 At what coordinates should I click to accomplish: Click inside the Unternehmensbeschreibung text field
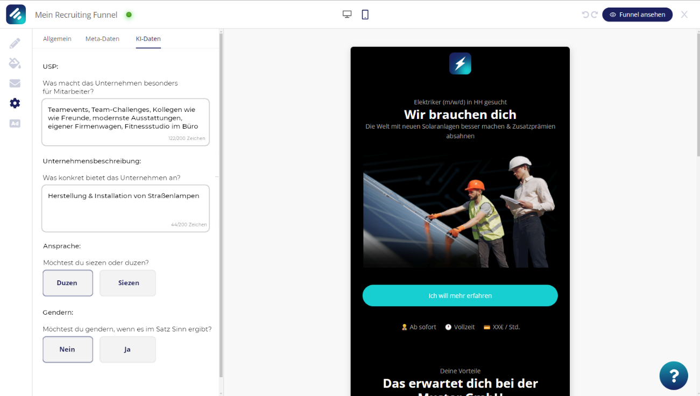pyautogui.click(x=125, y=208)
